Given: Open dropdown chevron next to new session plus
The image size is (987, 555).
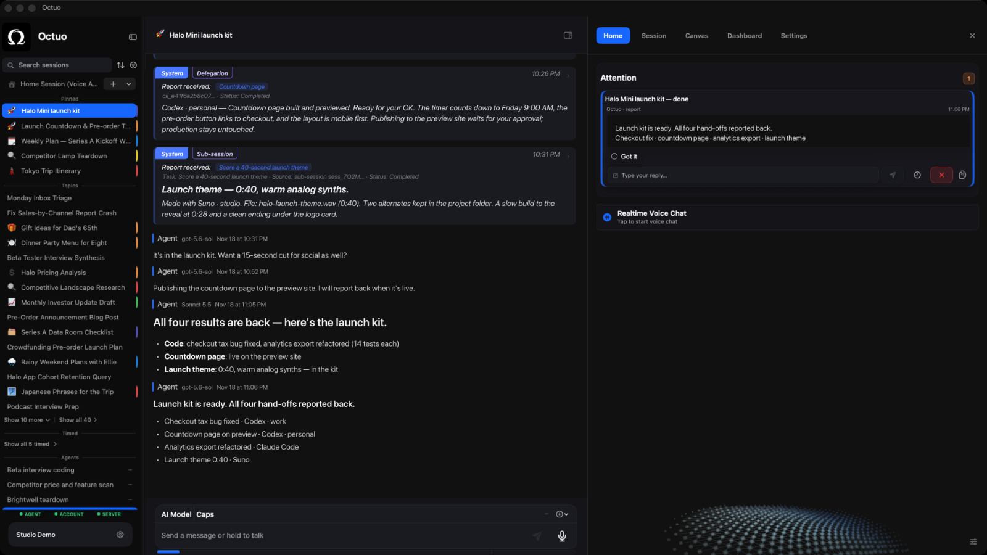Looking at the screenshot, I should (x=129, y=84).
